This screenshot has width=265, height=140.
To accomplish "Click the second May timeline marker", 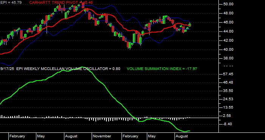I will click(x=152, y=136).
